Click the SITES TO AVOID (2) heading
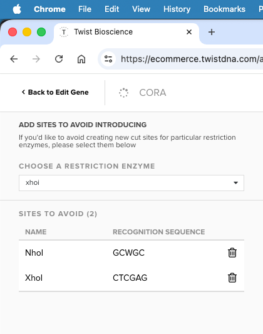Image resolution: width=263 pixels, height=334 pixels. [x=58, y=214]
